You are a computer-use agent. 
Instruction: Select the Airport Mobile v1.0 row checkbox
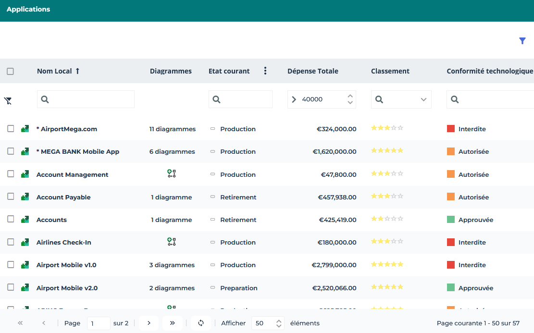(10, 265)
